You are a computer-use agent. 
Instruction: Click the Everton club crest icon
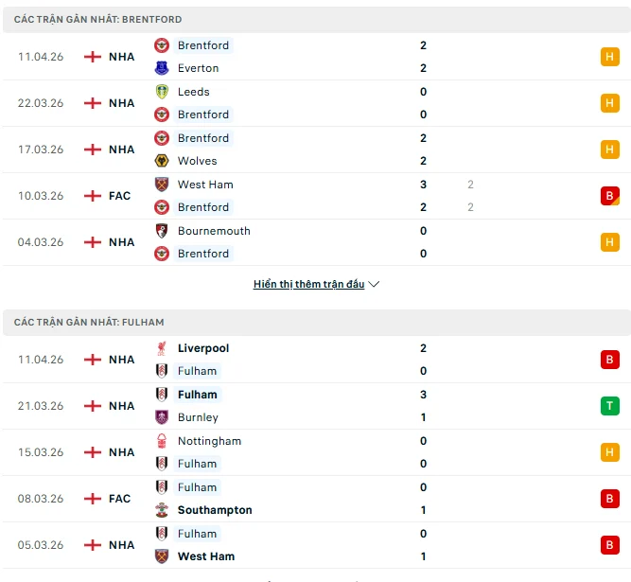click(x=162, y=68)
